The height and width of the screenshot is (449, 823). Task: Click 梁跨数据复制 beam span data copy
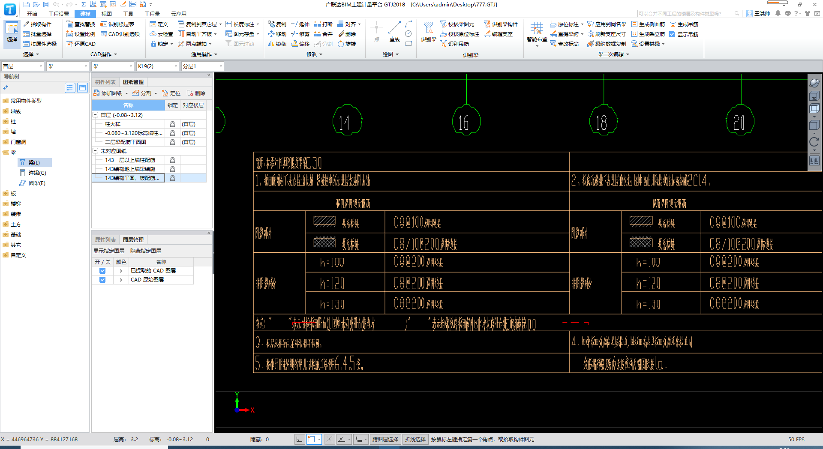(x=607, y=44)
